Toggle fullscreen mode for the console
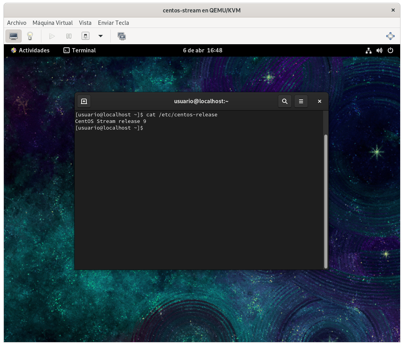This screenshot has width=404, height=346. click(390, 36)
